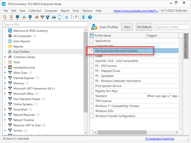Click the Scan magnifier toolbar icon
191x143 pixels.
5,17
